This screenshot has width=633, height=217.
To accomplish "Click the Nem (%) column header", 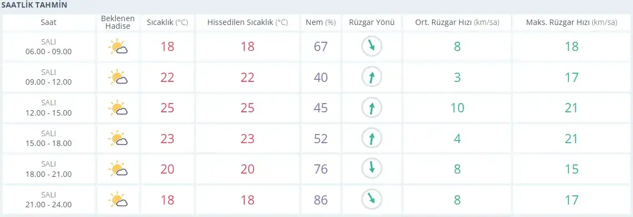I will pyautogui.click(x=321, y=23).
